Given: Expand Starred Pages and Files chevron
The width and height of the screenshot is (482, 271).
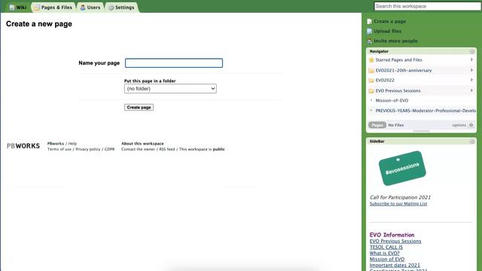Looking at the screenshot, I should [471, 59].
